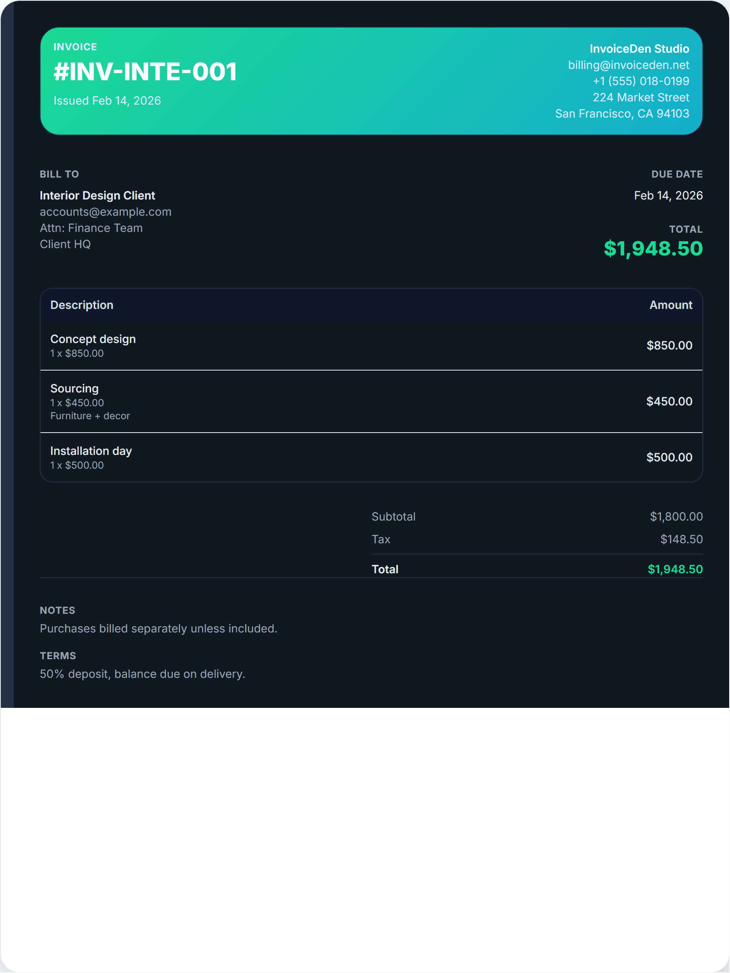The height and width of the screenshot is (973, 730).
Task: Click the 50% deposit terms text
Action: pos(143,674)
